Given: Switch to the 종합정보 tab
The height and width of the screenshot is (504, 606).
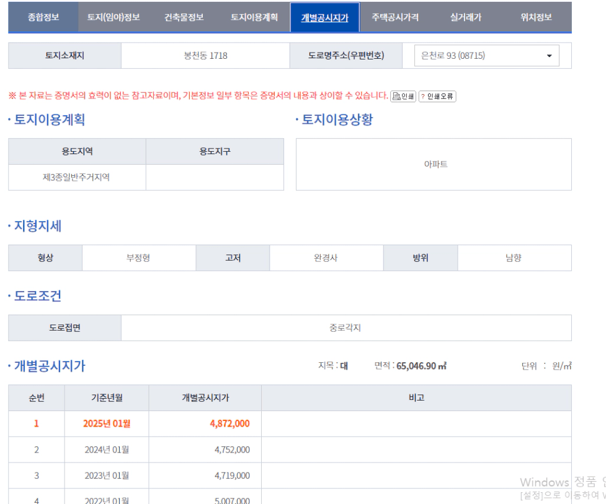Looking at the screenshot, I should [43, 17].
